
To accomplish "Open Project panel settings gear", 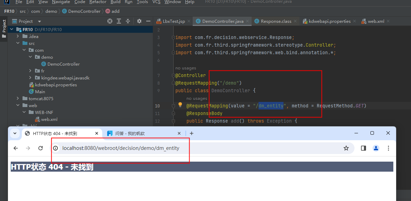I will [139, 21].
